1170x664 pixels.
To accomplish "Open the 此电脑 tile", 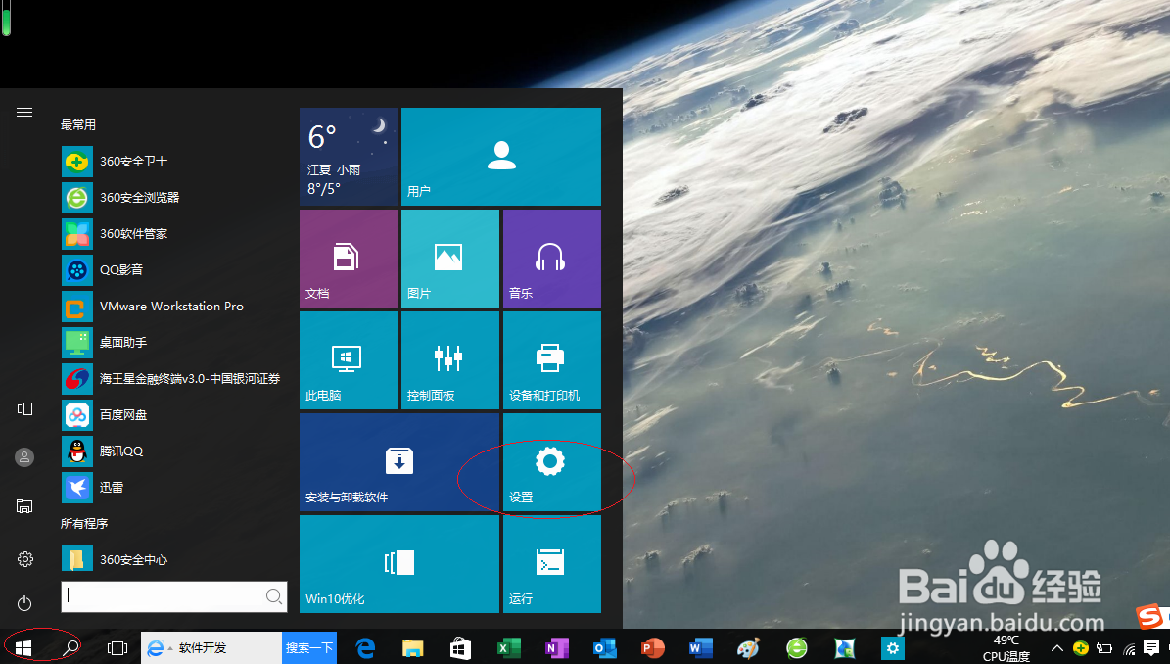I will point(348,359).
